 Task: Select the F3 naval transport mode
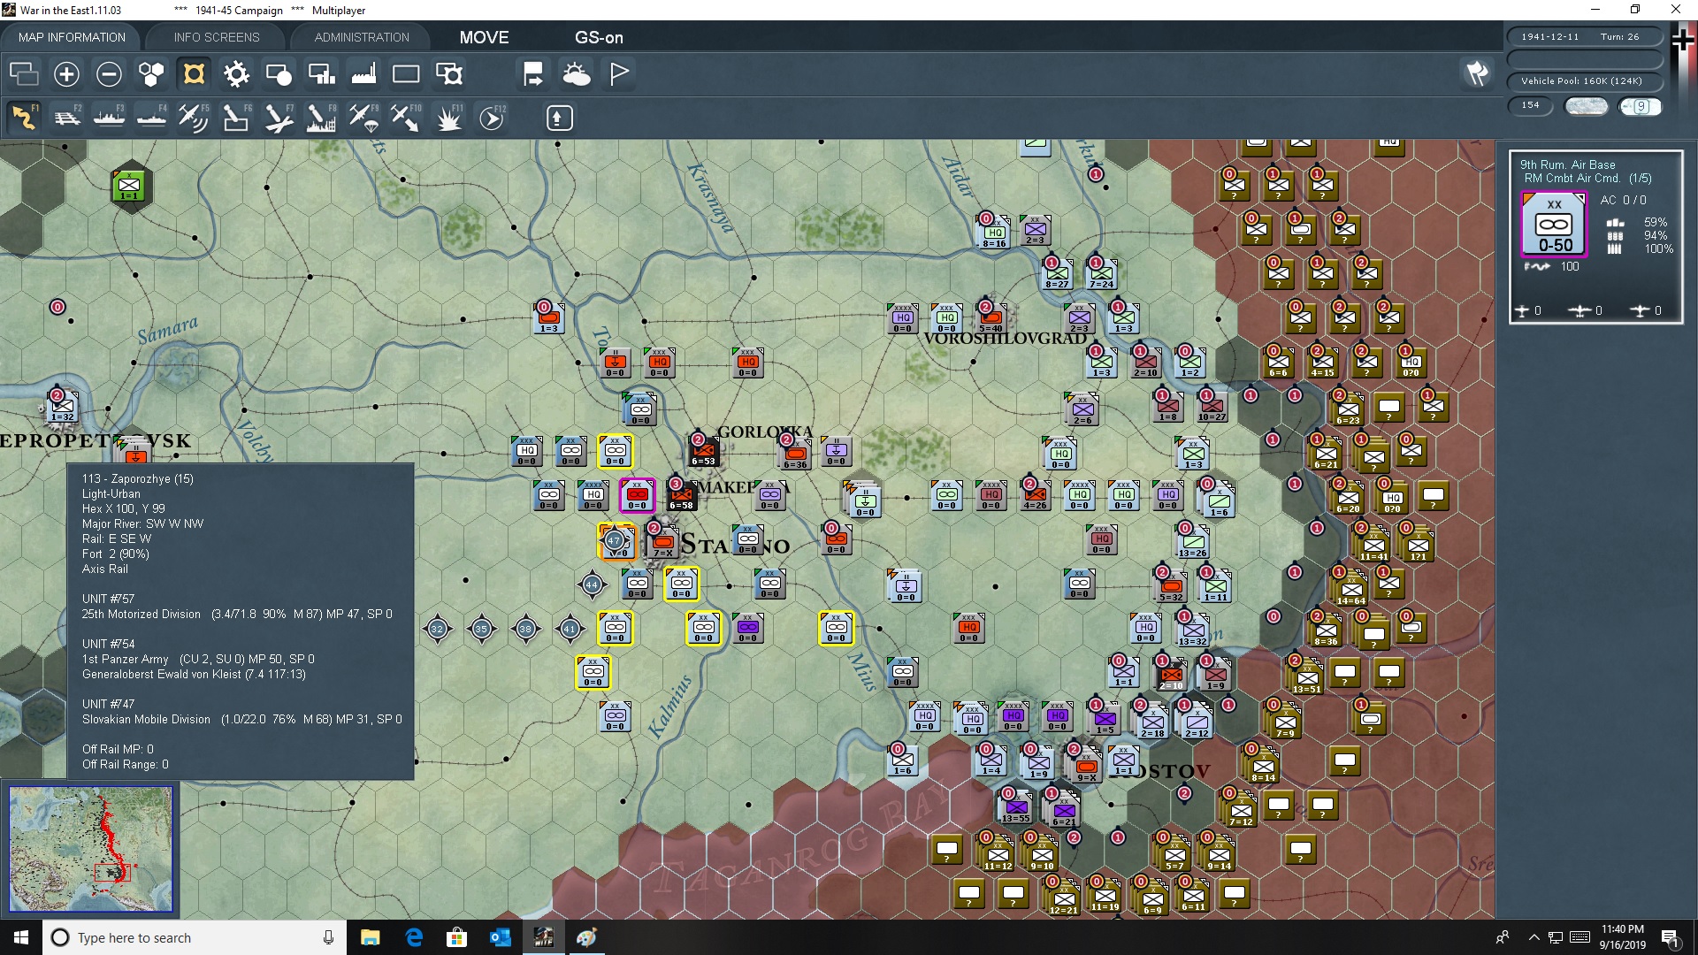pos(110,118)
